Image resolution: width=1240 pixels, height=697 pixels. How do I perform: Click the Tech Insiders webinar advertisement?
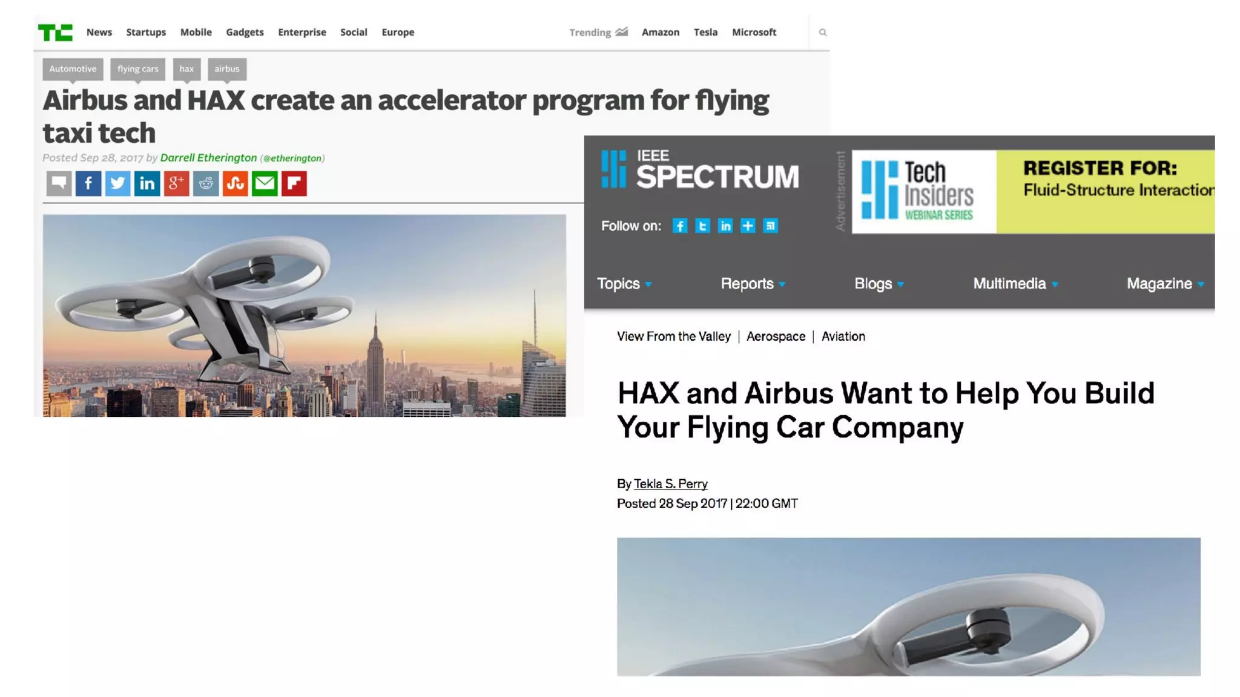click(1033, 192)
